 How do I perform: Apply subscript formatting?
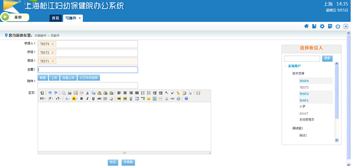(x=166, y=93)
